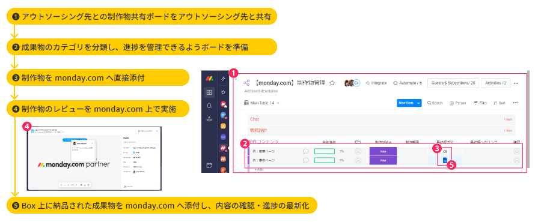Star the 制作物管理 board as favorite

(x=332, y=83)
